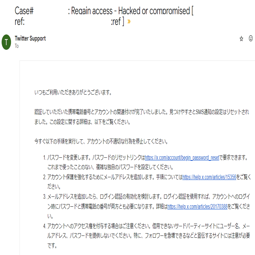
Task: Click the yellow importance marker beside subject
Action: pos(129,22)
